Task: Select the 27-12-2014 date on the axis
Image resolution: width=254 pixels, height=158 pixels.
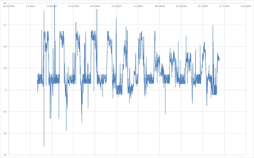Action: [x=73, y=6]
